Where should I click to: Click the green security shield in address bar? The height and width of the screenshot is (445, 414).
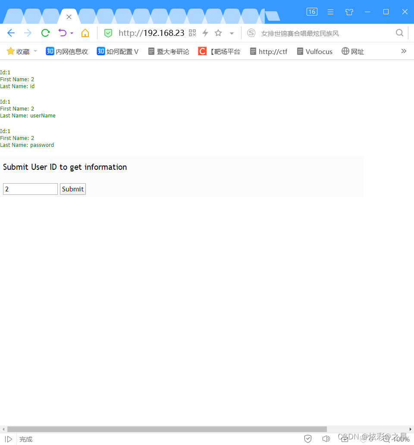(108, 33)
